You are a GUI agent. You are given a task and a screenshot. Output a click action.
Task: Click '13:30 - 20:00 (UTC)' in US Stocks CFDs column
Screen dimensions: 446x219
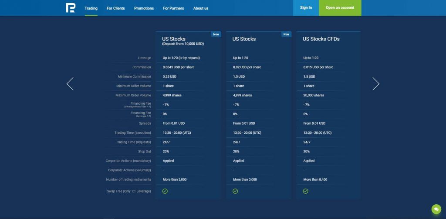318,133
